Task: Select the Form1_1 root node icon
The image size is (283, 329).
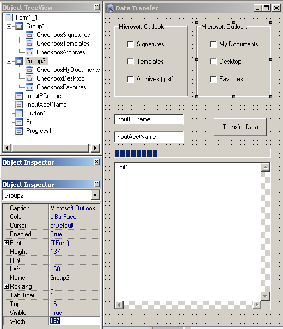Action: pos(9,17)
